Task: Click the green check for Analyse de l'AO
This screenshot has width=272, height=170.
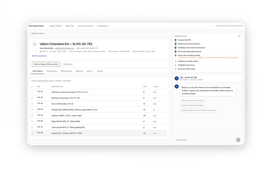Action: [x=176, y=40]
